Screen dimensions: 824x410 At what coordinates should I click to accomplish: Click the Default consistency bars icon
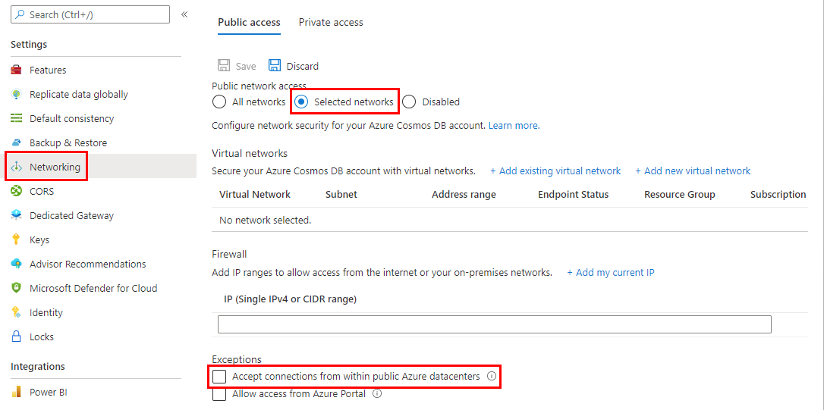click(x=17, y=119)
